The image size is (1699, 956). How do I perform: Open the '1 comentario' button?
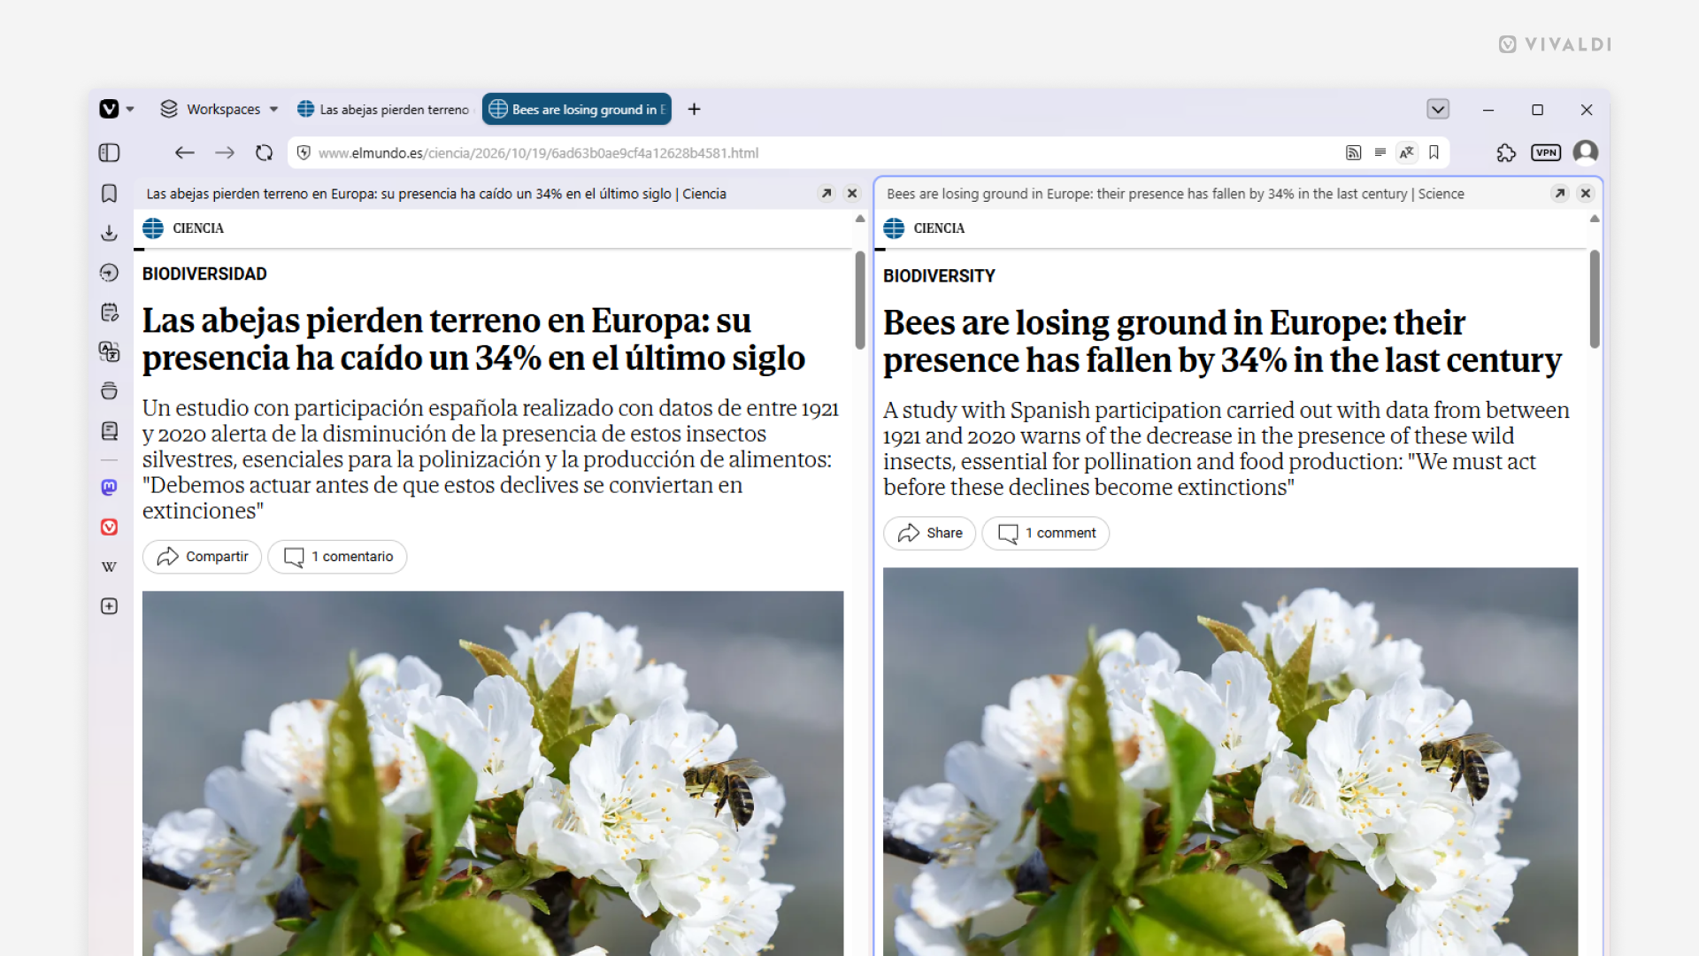coord(338,557)
